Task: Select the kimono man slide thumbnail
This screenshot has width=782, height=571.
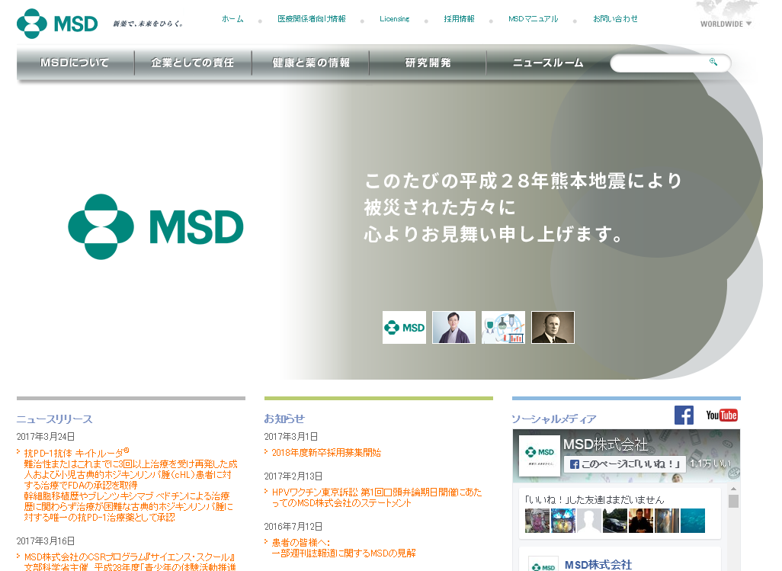Action: click(453, 328)
